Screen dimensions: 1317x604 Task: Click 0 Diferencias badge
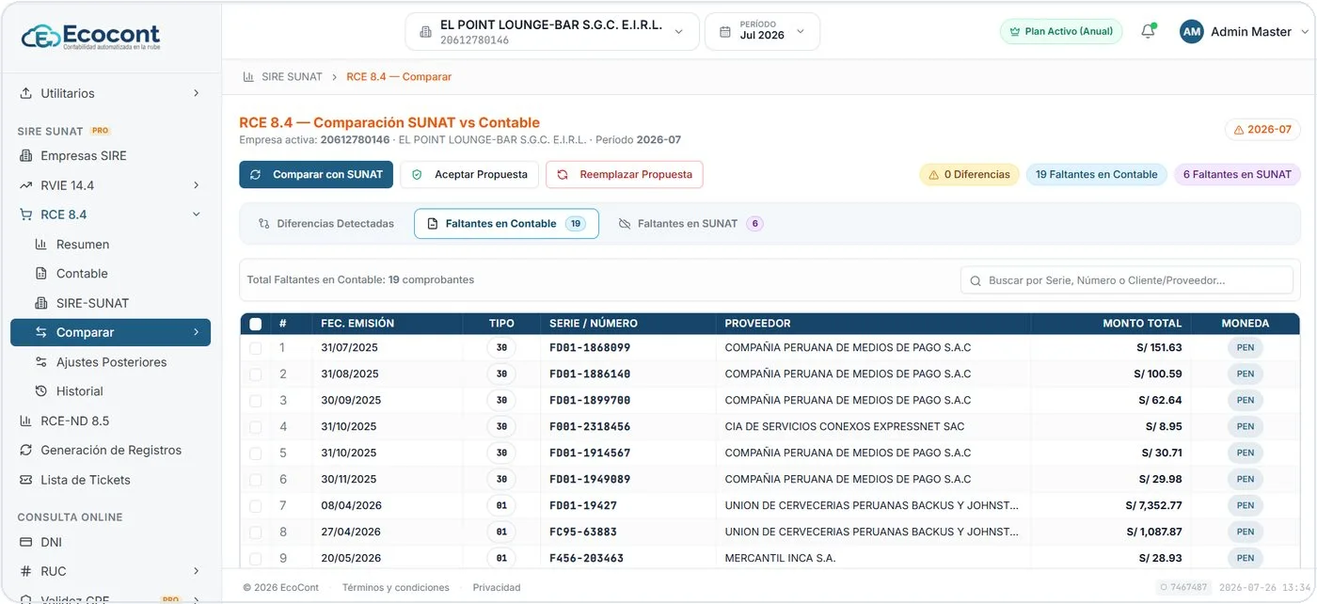click(969, 174)
